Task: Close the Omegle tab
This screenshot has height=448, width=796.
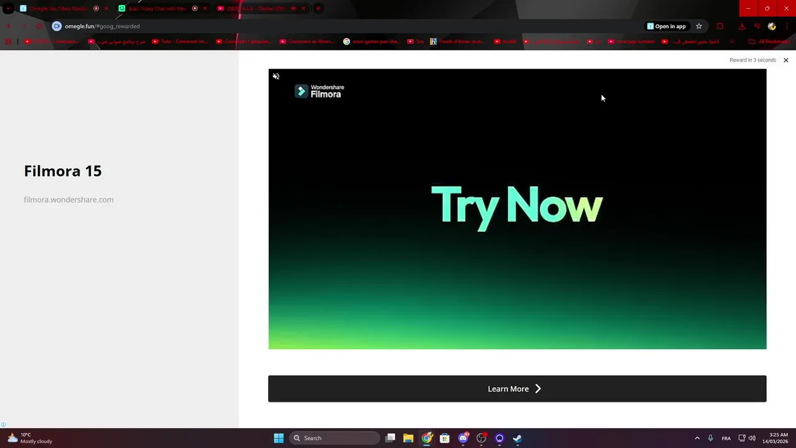Action: 106,8
